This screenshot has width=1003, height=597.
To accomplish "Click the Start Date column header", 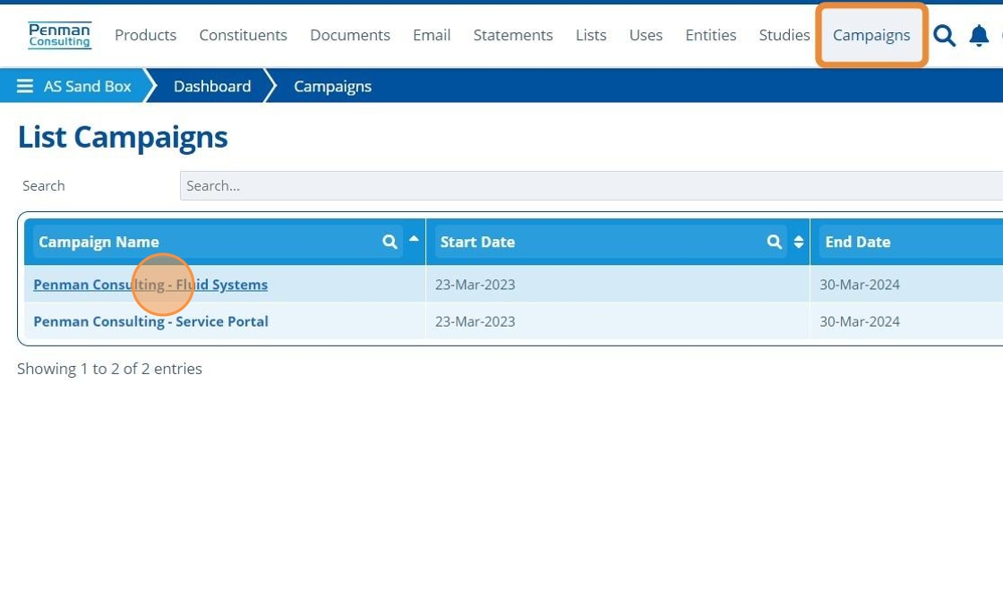I will 477,242.
